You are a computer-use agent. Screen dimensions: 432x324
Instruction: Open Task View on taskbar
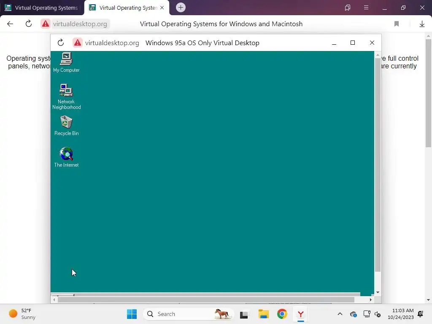point(244,314)
